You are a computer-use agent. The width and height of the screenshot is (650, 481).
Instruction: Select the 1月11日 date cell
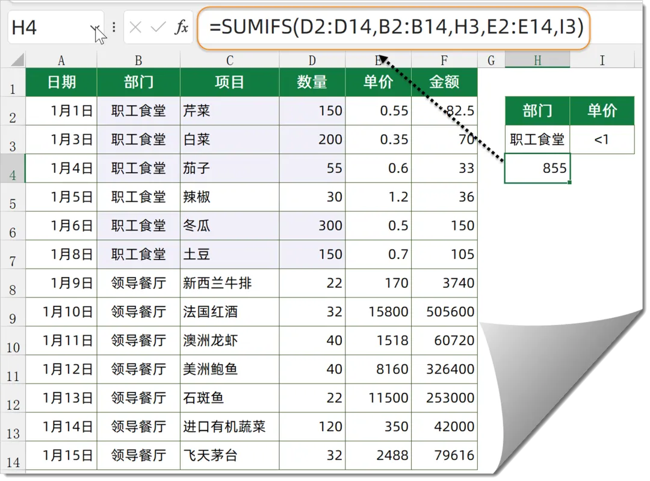(x=61, y=341)
